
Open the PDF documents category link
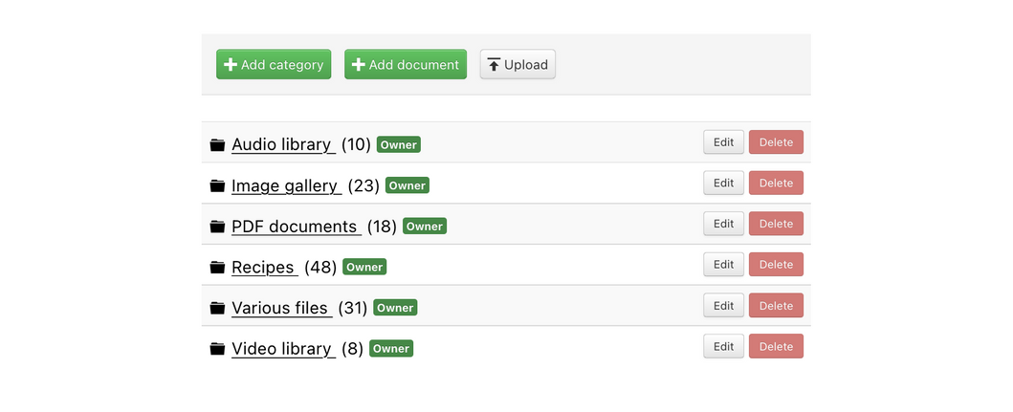[297, 227]
